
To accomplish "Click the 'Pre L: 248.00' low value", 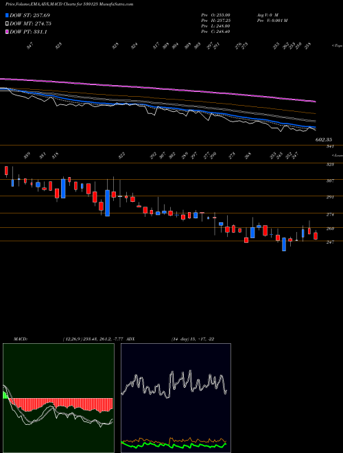I will tap(215, 26).
